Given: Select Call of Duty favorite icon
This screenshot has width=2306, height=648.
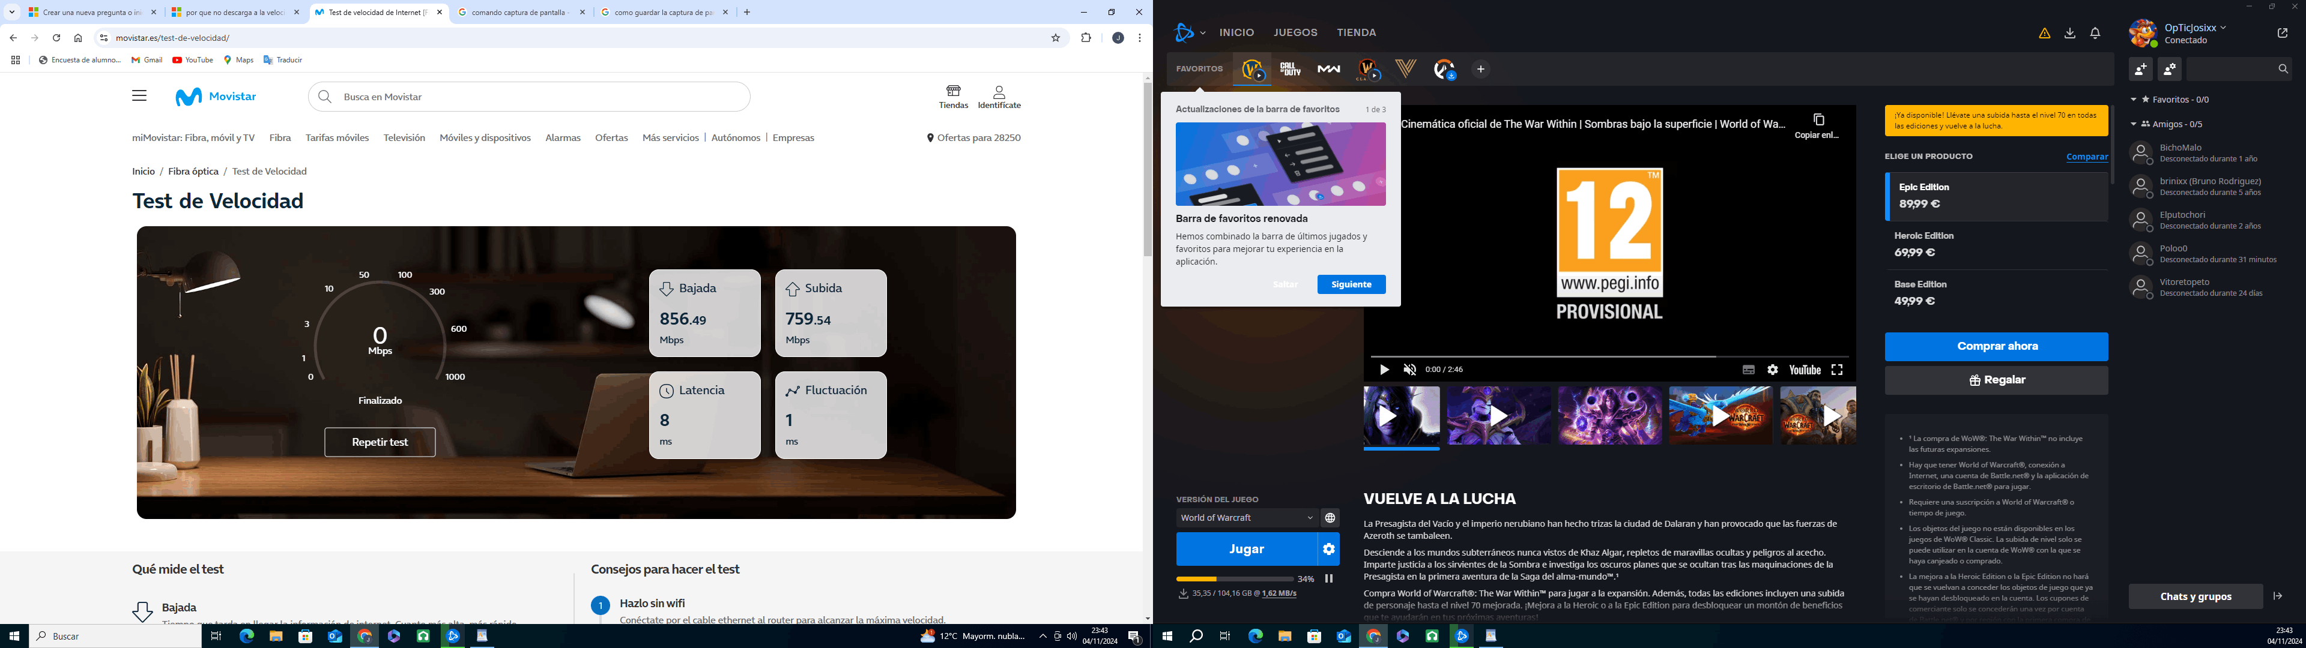Looking at the screenshot, I should click(1290, 69).
